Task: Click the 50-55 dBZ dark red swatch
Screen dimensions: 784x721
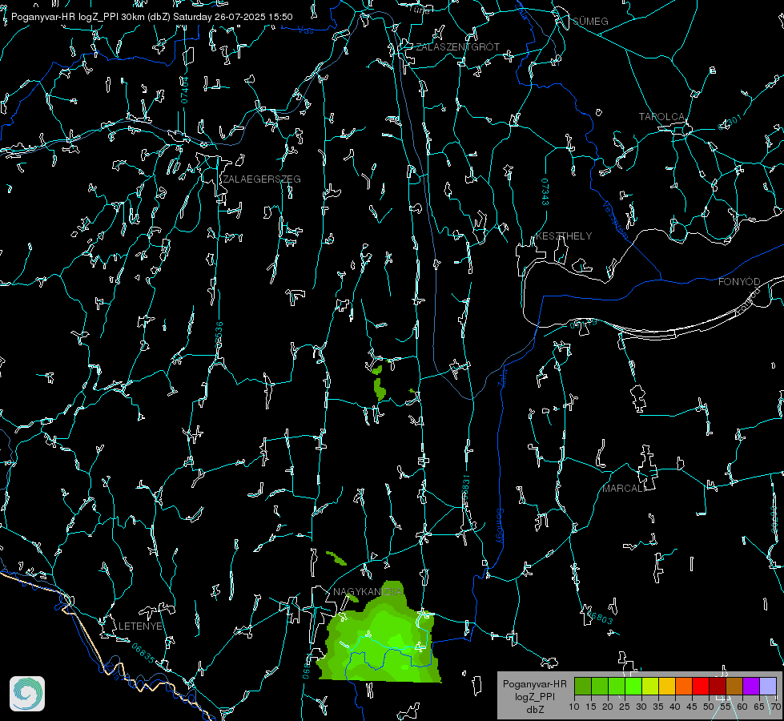Action: 718,686
